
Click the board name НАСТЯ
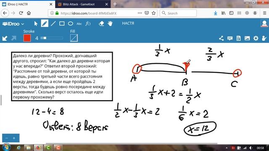point(128,23)
